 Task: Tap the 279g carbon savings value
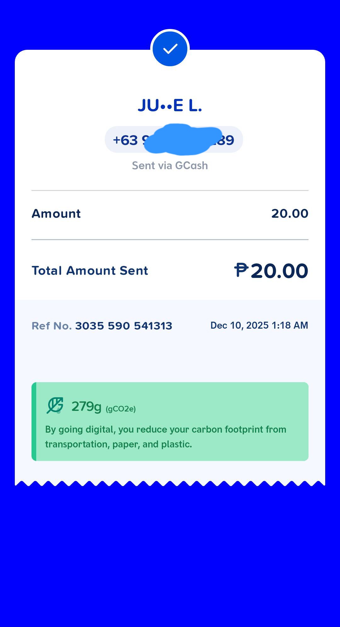click(86, 406)
